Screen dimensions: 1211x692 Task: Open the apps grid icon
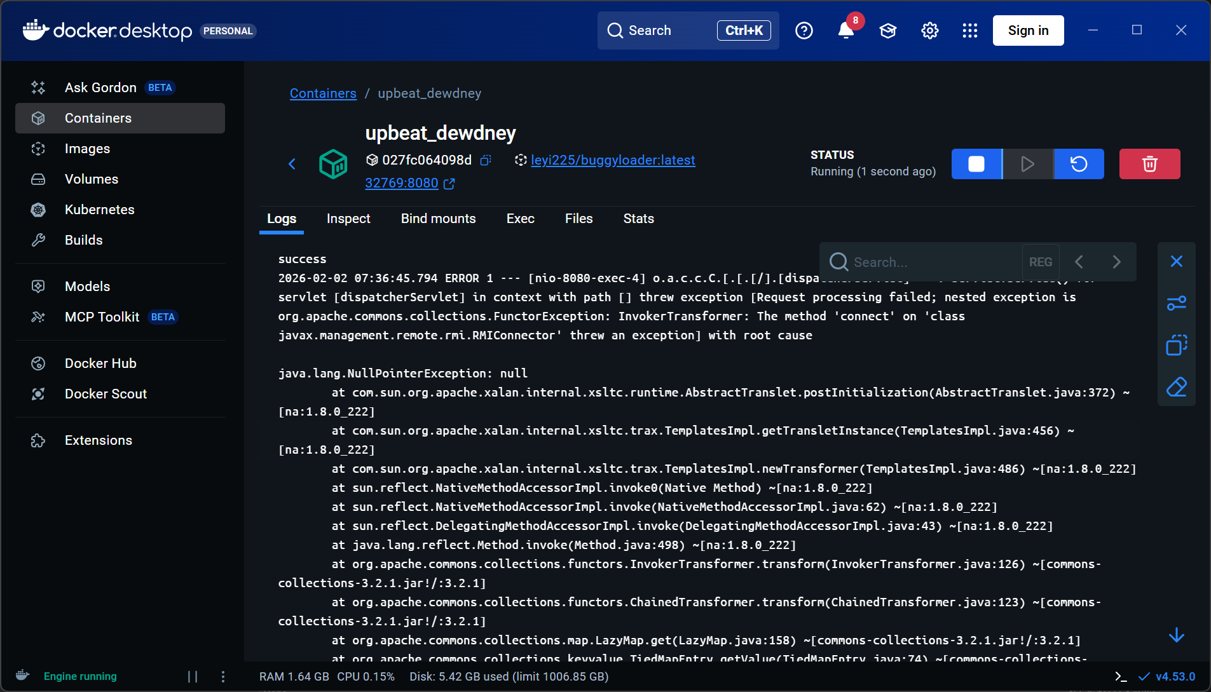(x=970, y=31)
